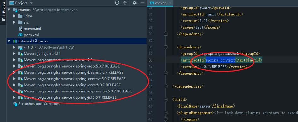
Task: Fold the build block at line 39
Action: 166,99
